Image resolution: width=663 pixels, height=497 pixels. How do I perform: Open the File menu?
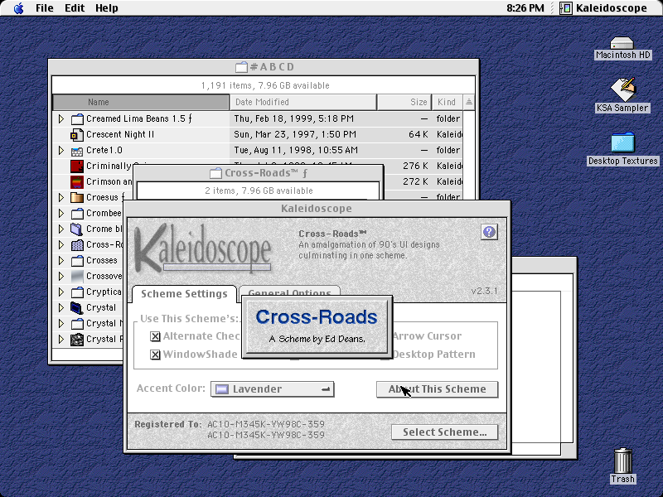click(45, 8)
